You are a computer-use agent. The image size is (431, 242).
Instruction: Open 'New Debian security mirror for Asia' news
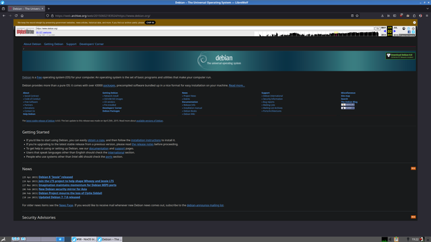[x=63, y=190]
